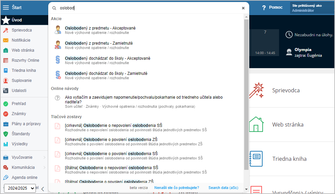Click the large Triedna kniha notebook tile icon
335x194 pixels.
tap(256, 159)
